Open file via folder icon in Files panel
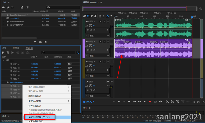Screen dimensions: 205x123 (x=3, y=7)
